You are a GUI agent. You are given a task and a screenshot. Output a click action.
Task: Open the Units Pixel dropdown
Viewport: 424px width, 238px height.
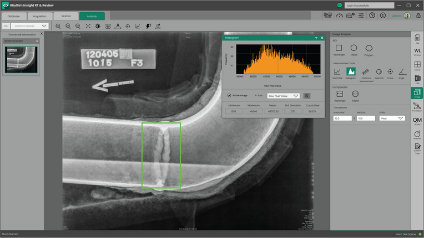click(x=392, y=118)
